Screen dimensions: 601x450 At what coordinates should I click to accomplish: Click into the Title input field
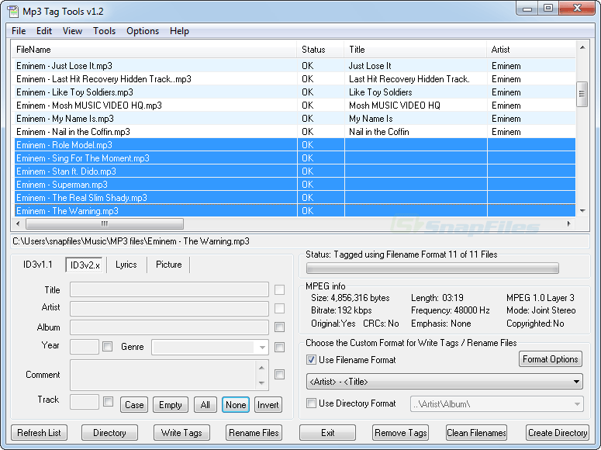tap(169, 289)
